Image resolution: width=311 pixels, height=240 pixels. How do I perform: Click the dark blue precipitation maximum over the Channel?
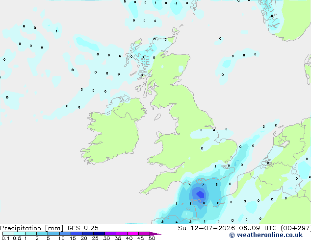tap(200, 194)
